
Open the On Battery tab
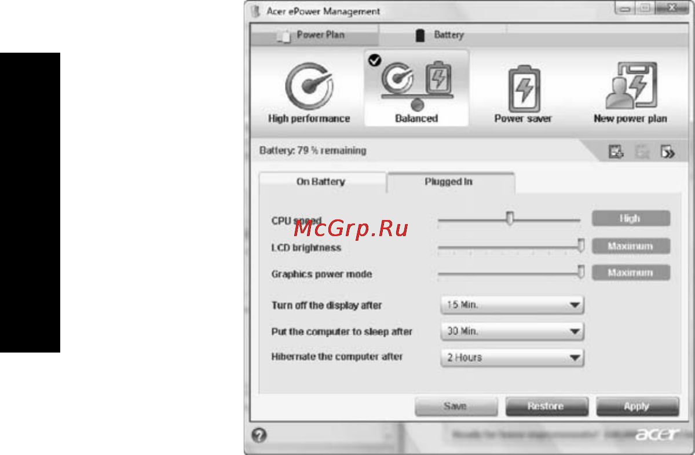click(321, 182)
